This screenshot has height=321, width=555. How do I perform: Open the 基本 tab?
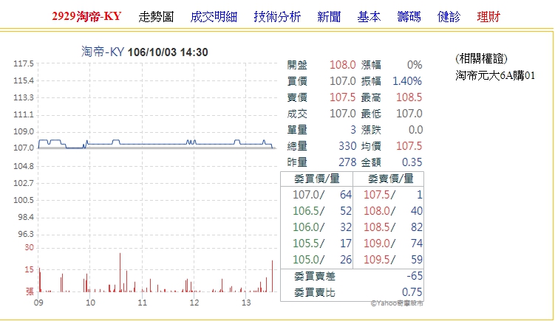(369, 17)
